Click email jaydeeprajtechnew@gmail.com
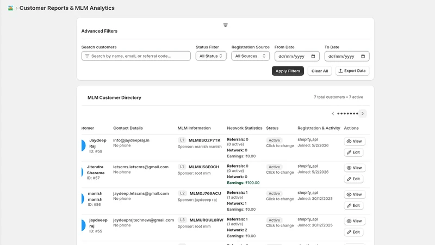 point(144,220)
